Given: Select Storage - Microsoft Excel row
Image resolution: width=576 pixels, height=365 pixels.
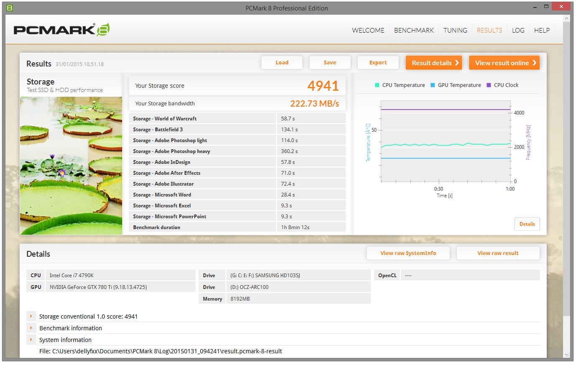Looking at the screenshot, I should coord(237,206).
